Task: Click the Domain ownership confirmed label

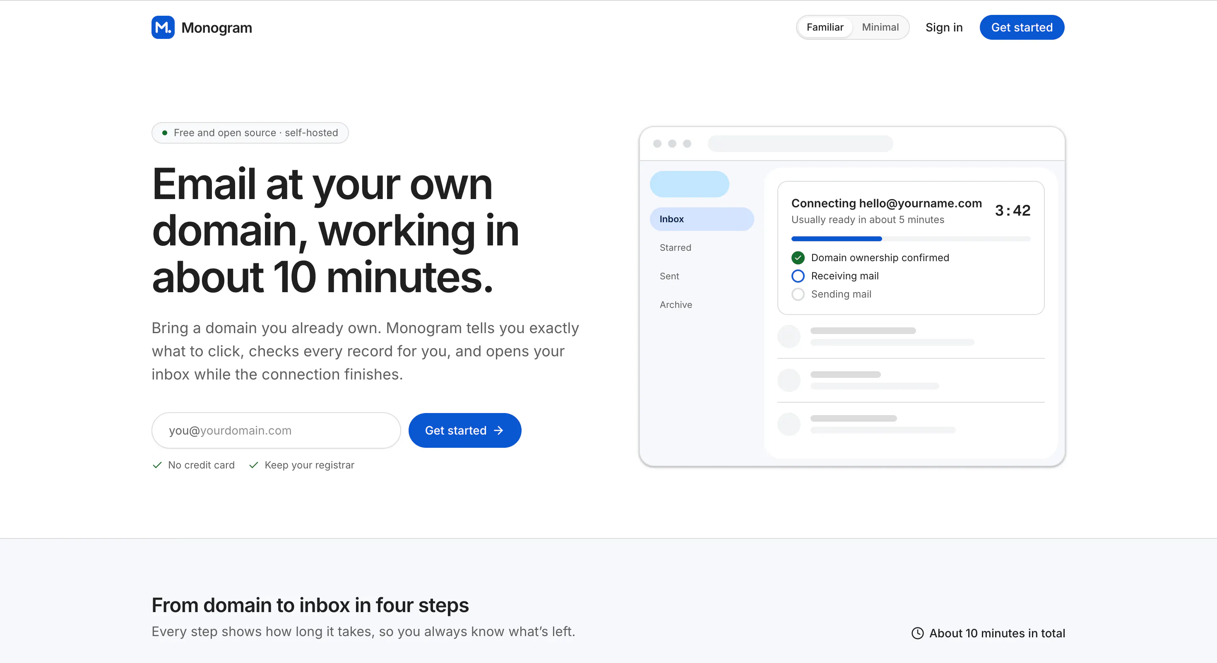Action: click(880, 258)
